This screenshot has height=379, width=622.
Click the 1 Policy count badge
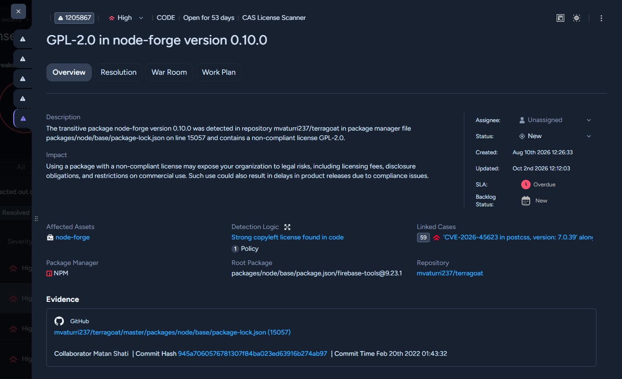click(235, 249)
